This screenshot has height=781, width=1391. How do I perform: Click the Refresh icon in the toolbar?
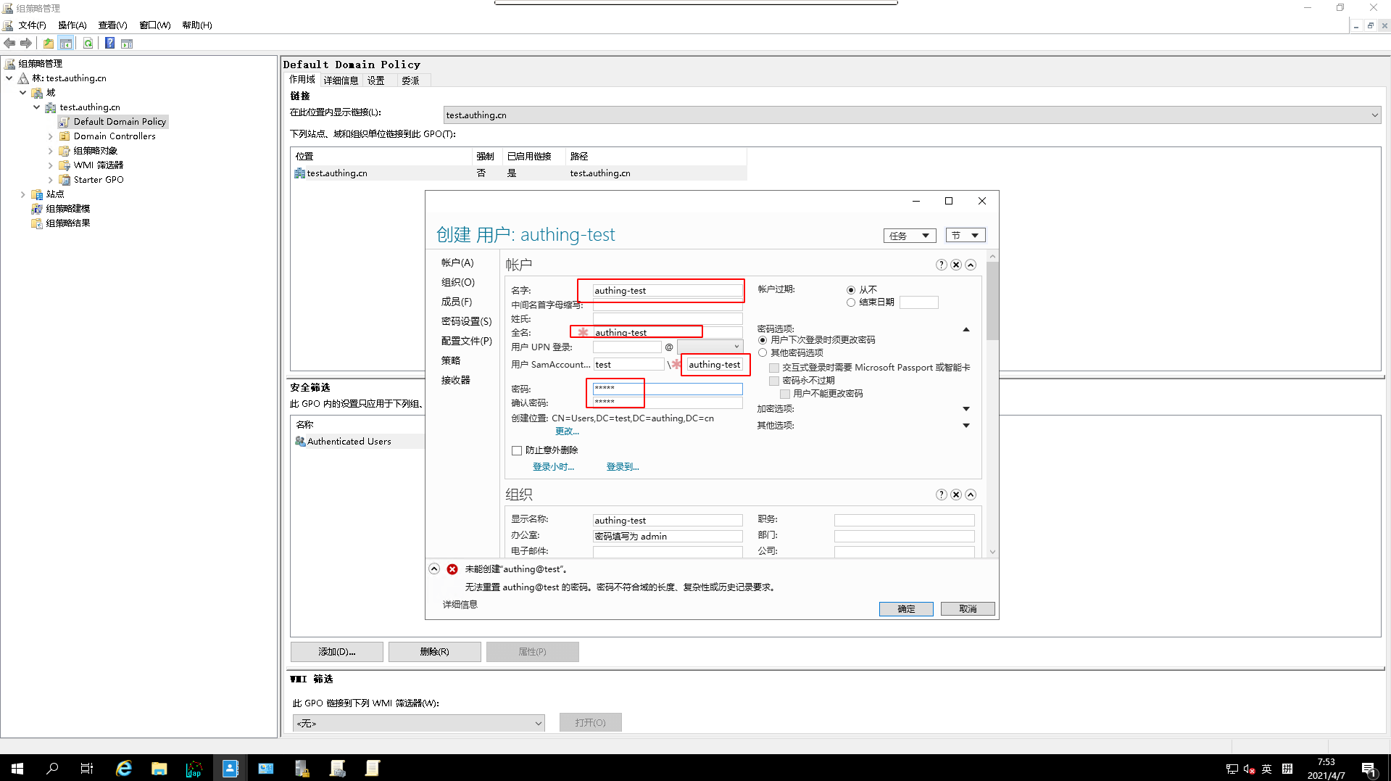88,43
